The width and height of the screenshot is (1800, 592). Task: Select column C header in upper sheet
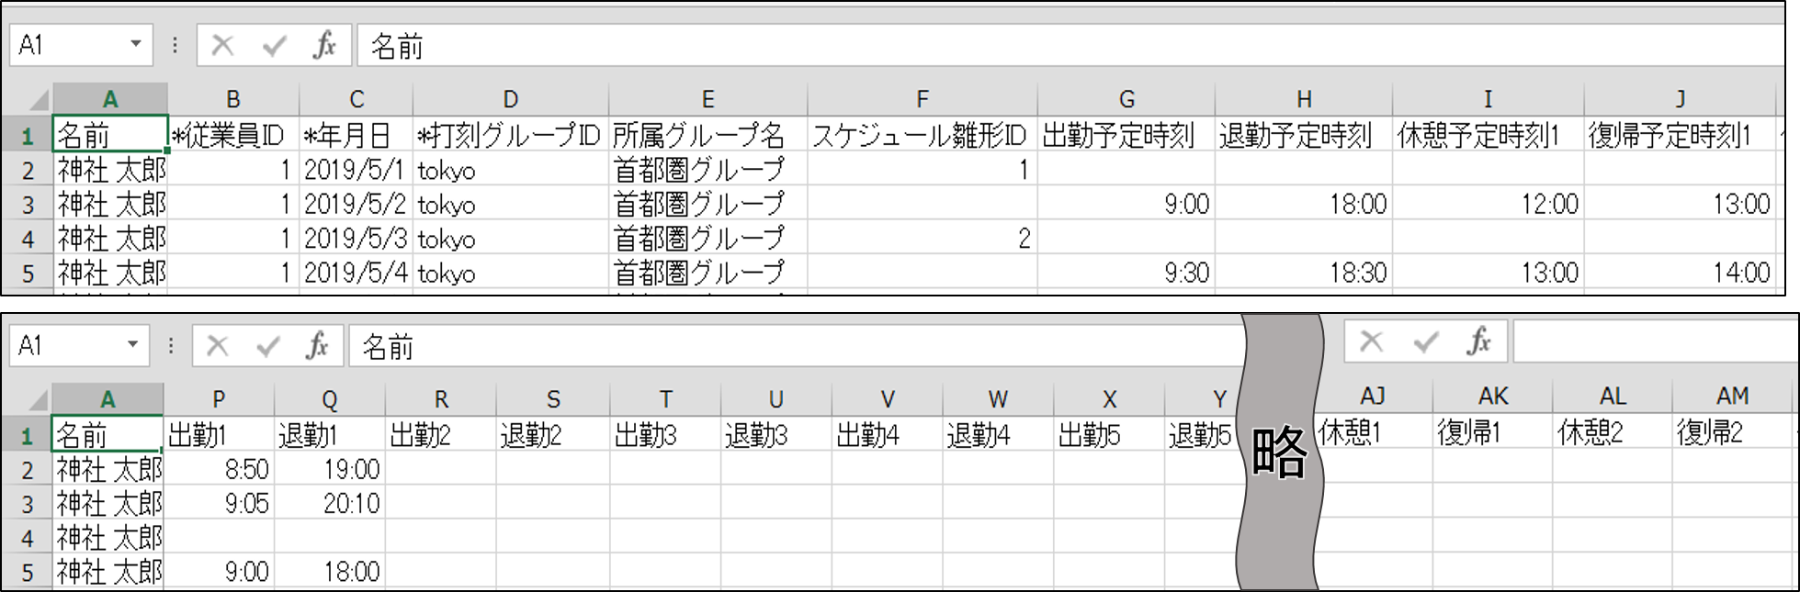tap(357, 99)
